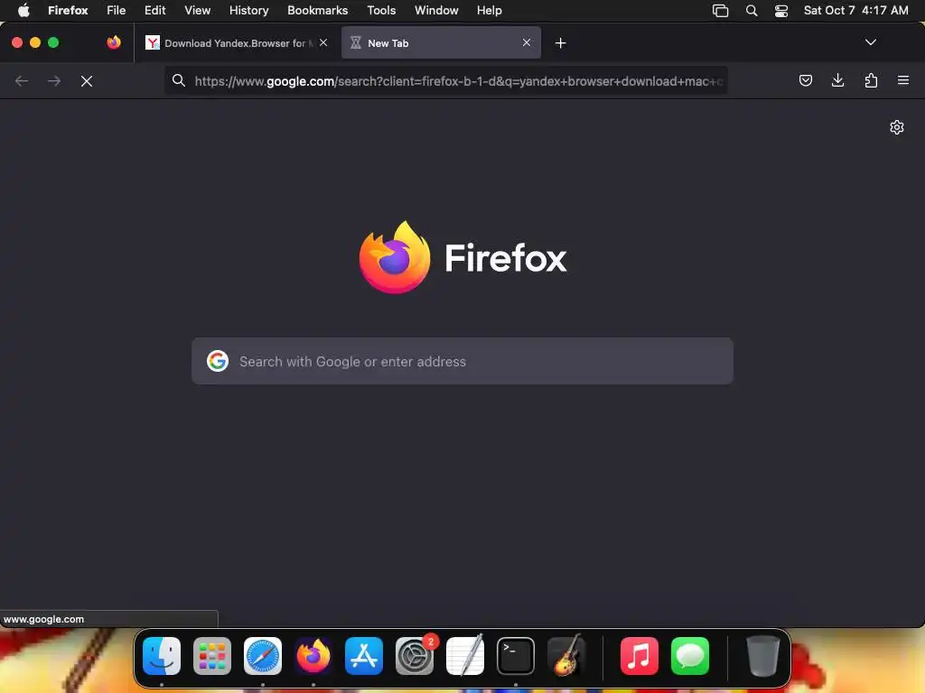
Task: Open Finder from the Dock
Action: click(162, 655)
